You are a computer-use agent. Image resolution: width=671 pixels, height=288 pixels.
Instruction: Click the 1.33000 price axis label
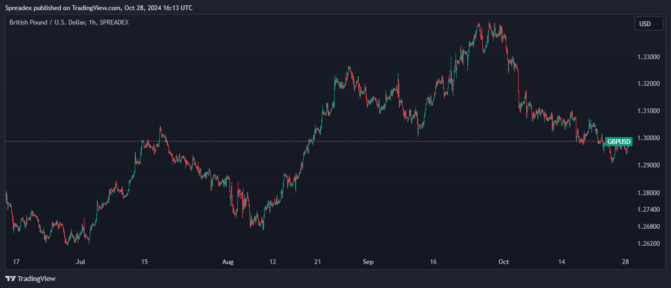click(x=648, y=57)
